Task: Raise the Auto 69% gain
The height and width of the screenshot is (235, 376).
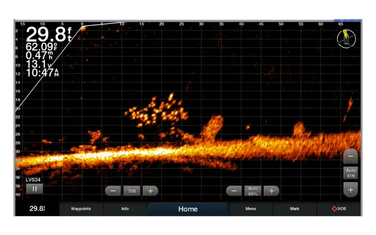Action: (x=272, y=191)
